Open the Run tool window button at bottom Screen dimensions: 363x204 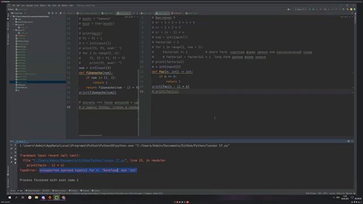click(20, 190)
